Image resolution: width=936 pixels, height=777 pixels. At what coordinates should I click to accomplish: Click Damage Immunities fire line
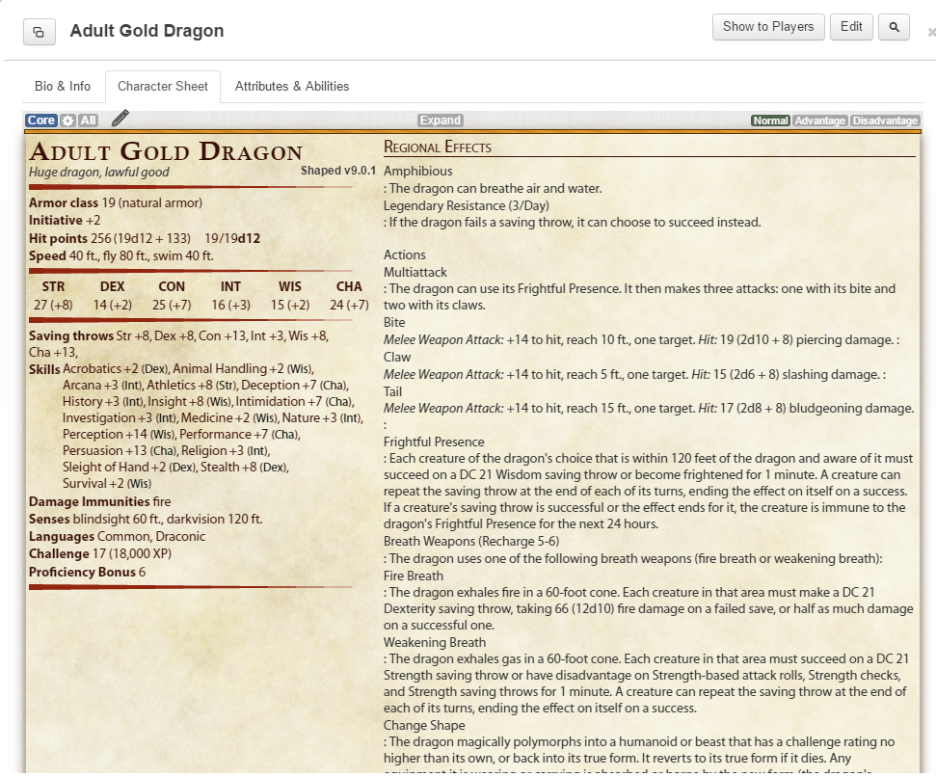pos(99,502)
